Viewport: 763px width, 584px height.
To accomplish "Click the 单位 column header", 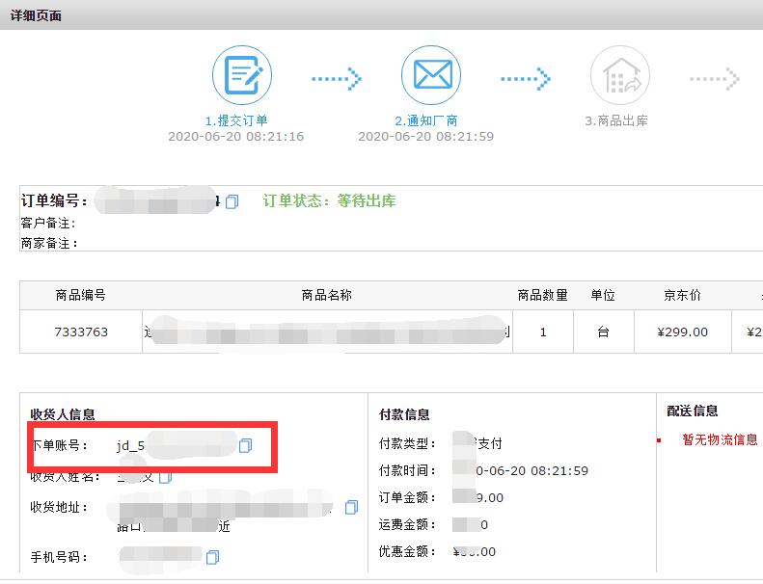I will pos(603,295).
